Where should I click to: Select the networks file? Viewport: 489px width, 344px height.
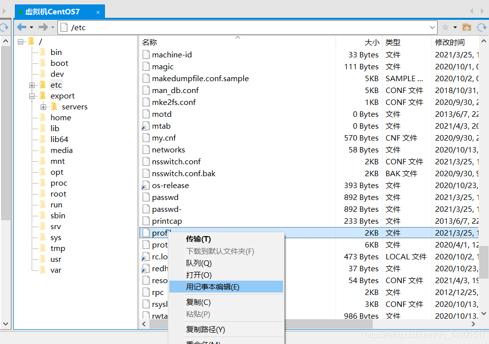168,149
